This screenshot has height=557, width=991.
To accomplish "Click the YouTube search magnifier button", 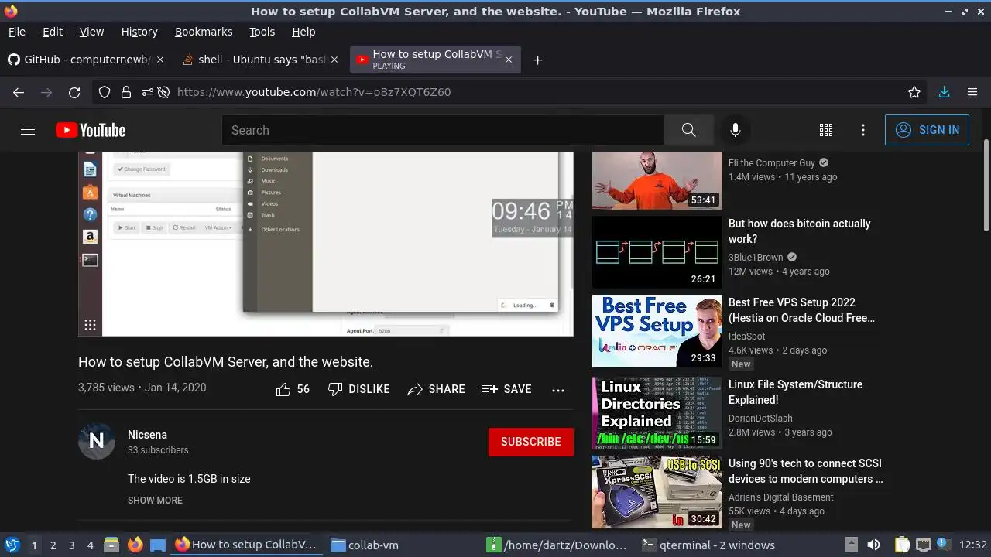I will pyautogui.click(x=688, y=130).
